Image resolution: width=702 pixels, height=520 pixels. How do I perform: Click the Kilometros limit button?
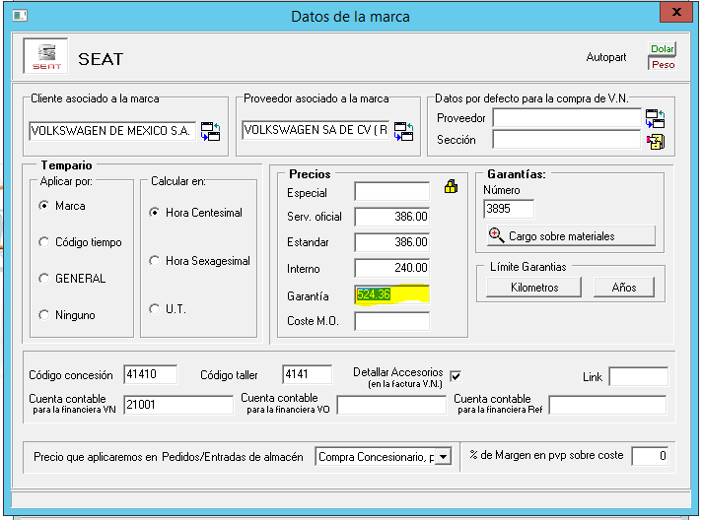click(534, 287)
